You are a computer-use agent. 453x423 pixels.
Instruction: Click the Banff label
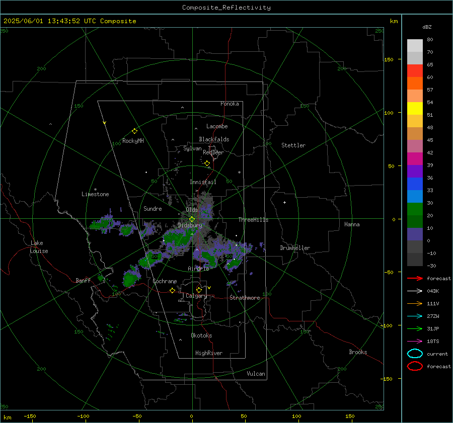[x=83, y=280]
